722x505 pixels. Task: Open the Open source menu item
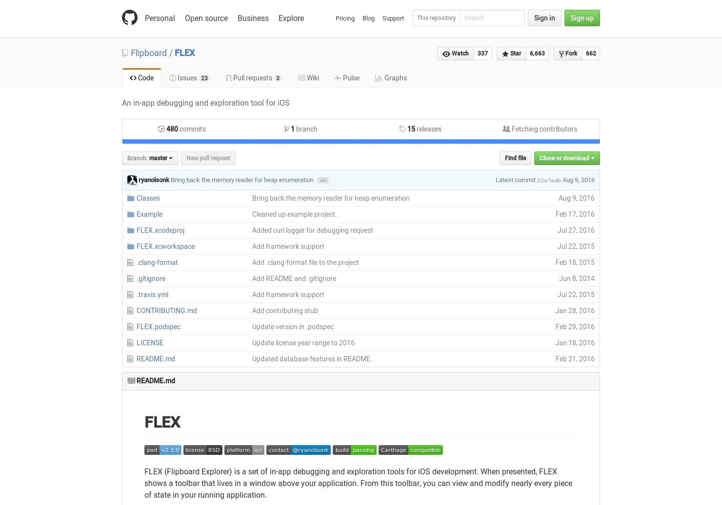[x=206, y=18]
